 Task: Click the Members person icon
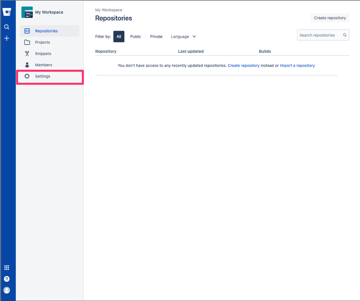point(27,65)
